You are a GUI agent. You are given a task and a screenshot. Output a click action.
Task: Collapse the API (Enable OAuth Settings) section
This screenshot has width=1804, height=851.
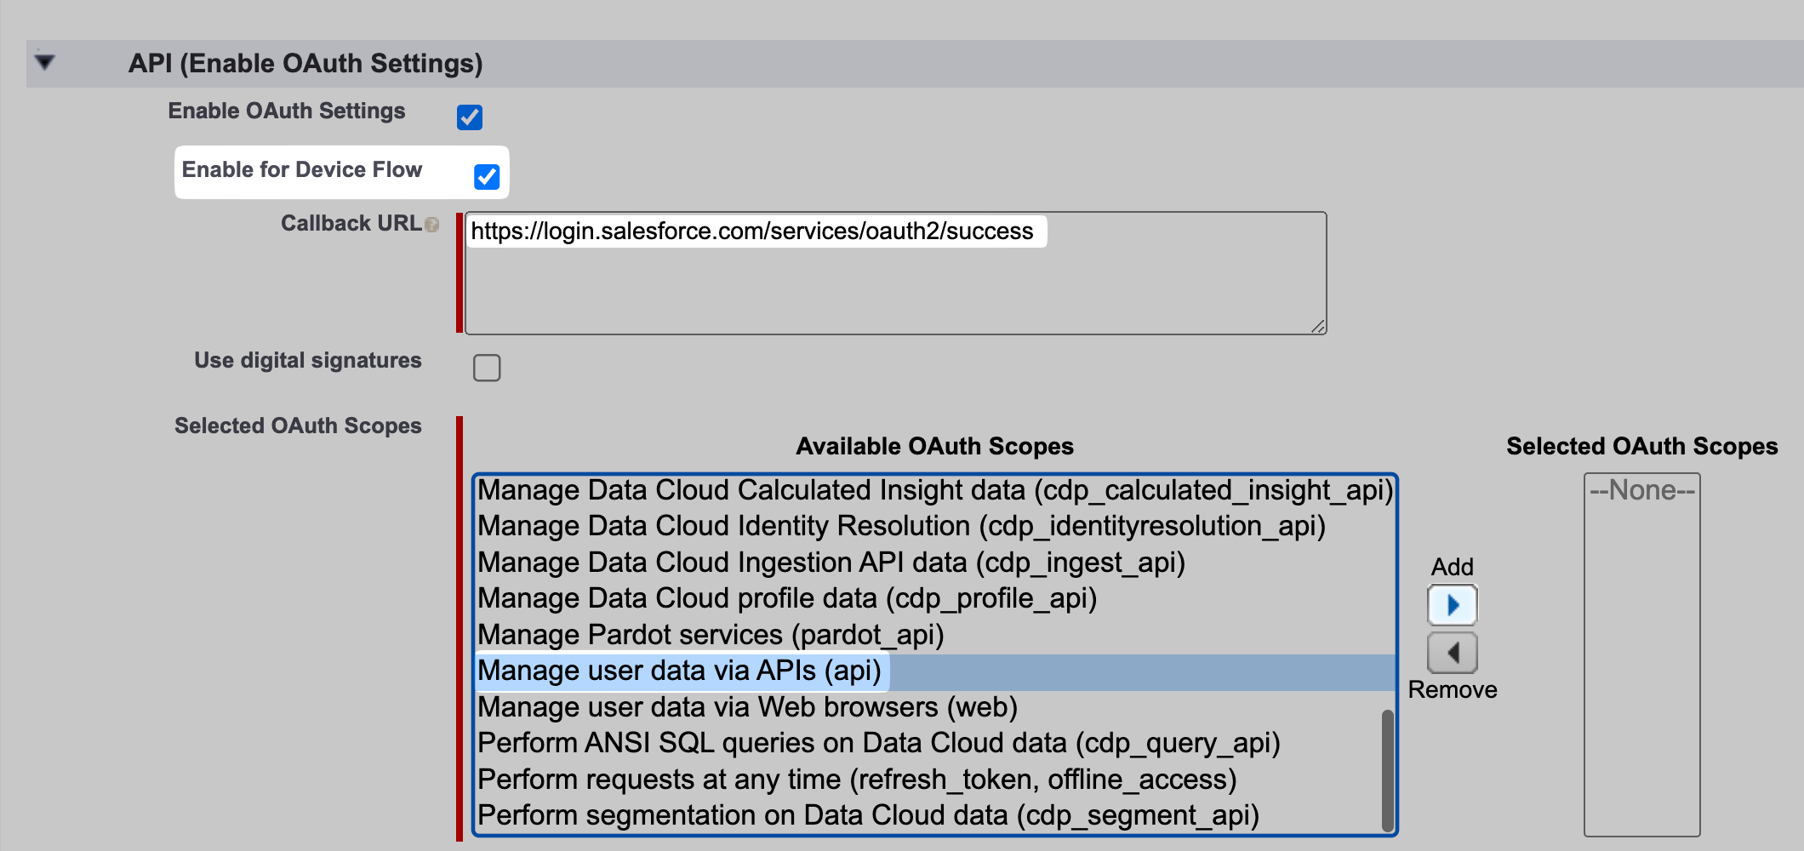(x=44, y=62)
